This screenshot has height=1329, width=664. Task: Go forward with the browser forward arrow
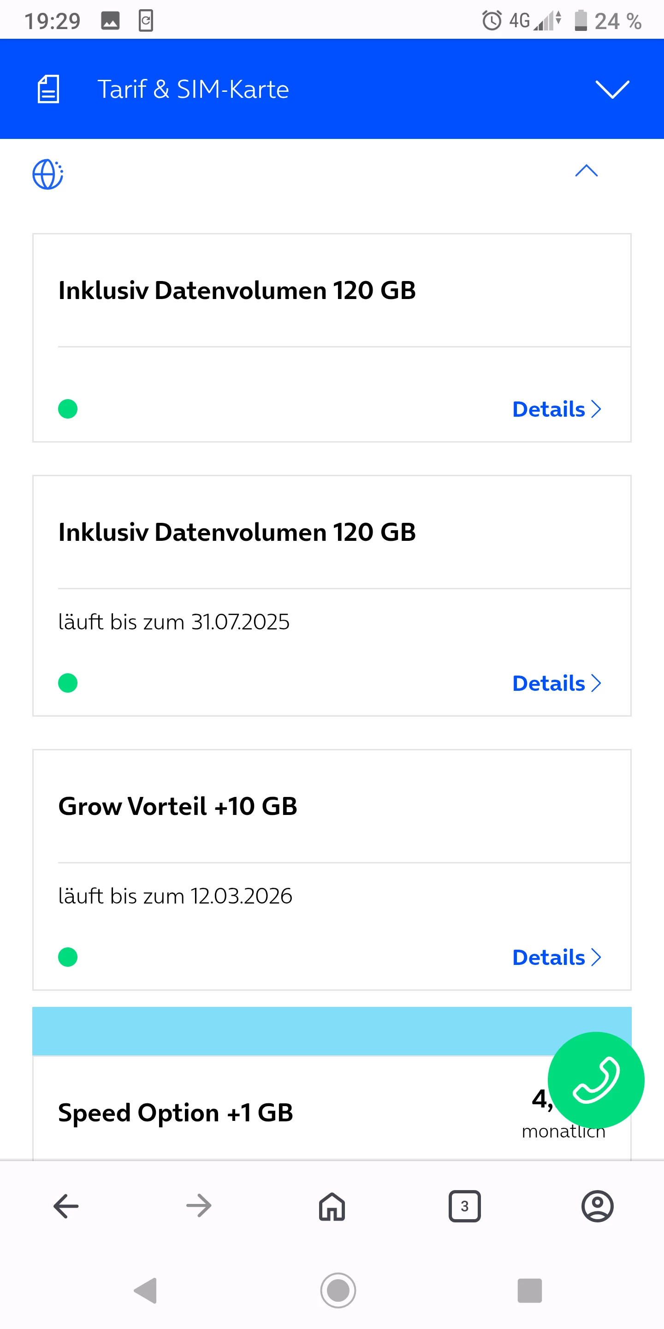click(x=199, y=1206)
